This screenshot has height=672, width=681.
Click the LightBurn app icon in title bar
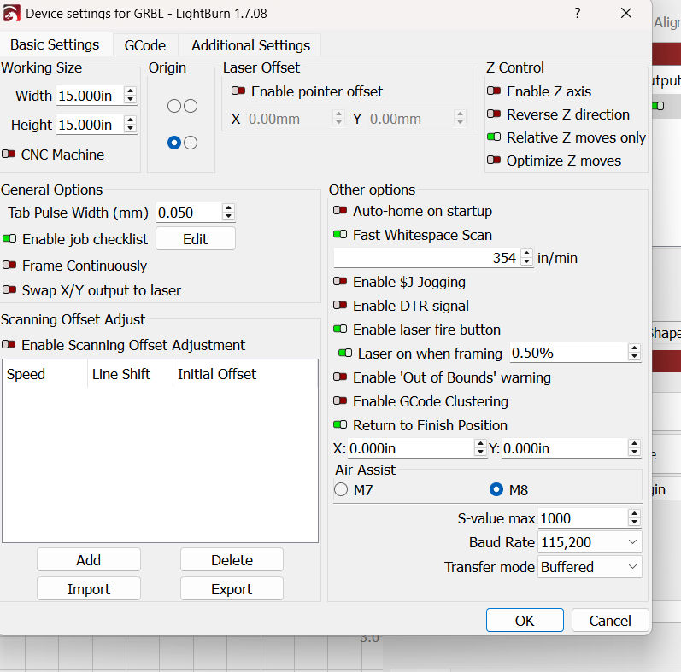click(x=11, y=13)
